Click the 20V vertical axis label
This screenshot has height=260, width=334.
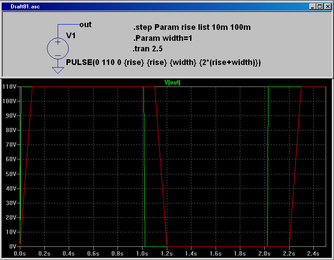coord(11,217)
